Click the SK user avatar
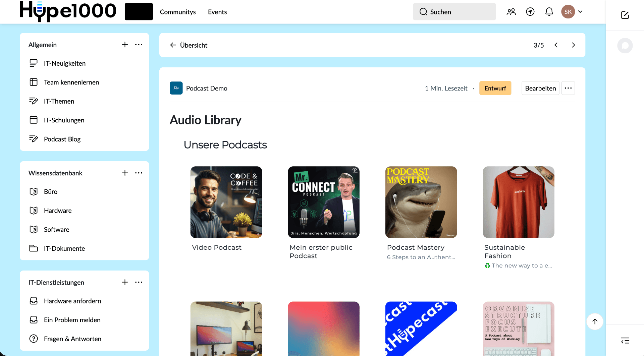The image size is (644, 356). (x=568, y=12)
